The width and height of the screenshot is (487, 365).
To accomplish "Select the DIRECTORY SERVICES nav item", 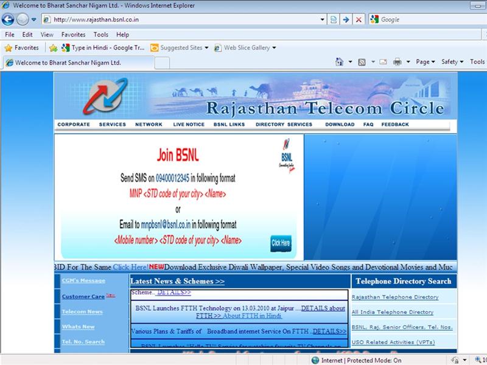I will tap(284, 125).
